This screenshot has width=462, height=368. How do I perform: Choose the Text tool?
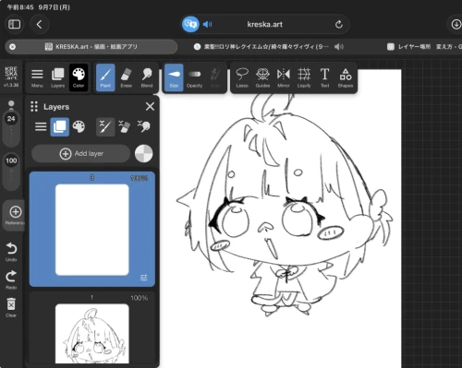click(324, 77)
